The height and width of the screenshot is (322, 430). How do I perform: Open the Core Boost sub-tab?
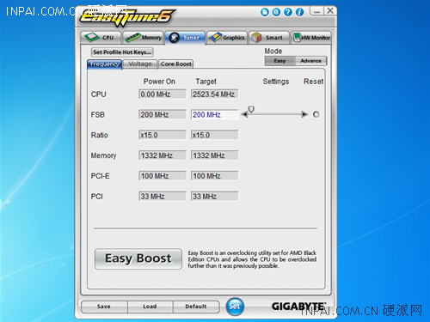click(175, 64)
